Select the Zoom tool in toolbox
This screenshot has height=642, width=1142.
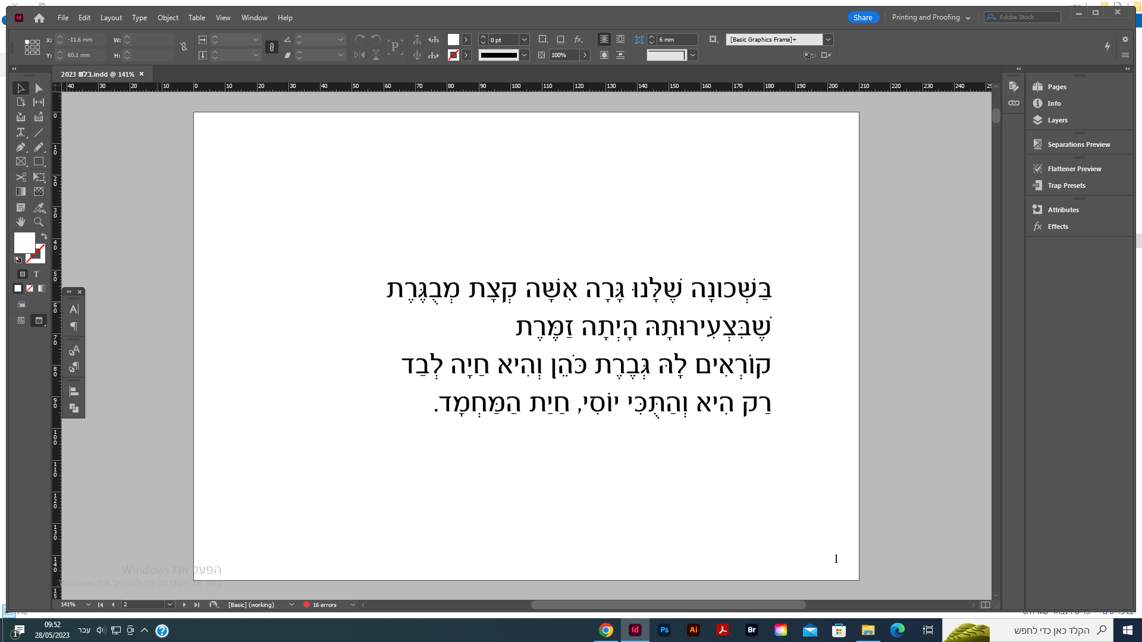[39, 222]
